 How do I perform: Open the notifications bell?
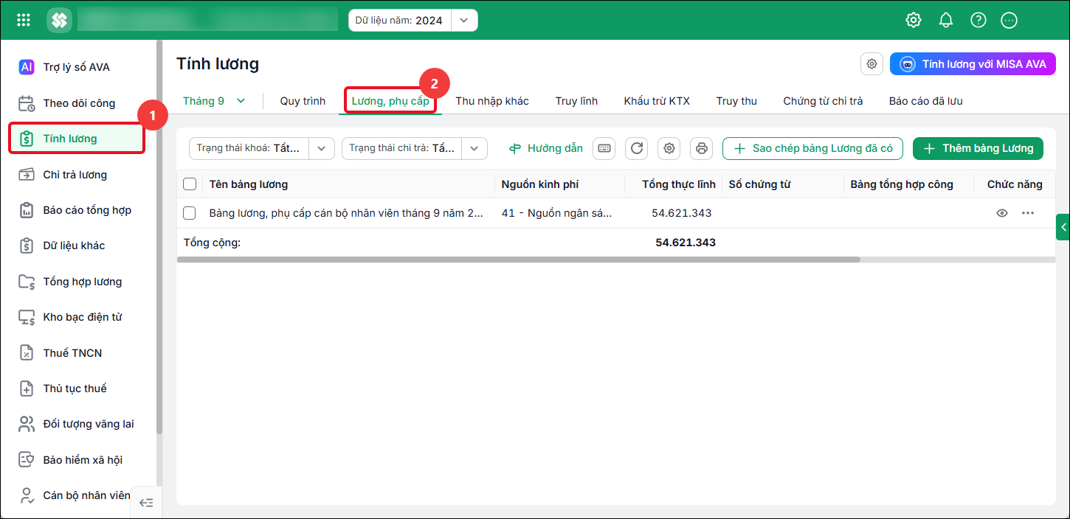(946, 20)
